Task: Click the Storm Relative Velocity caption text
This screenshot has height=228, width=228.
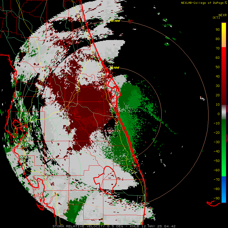Action: (x=114, y=226)
